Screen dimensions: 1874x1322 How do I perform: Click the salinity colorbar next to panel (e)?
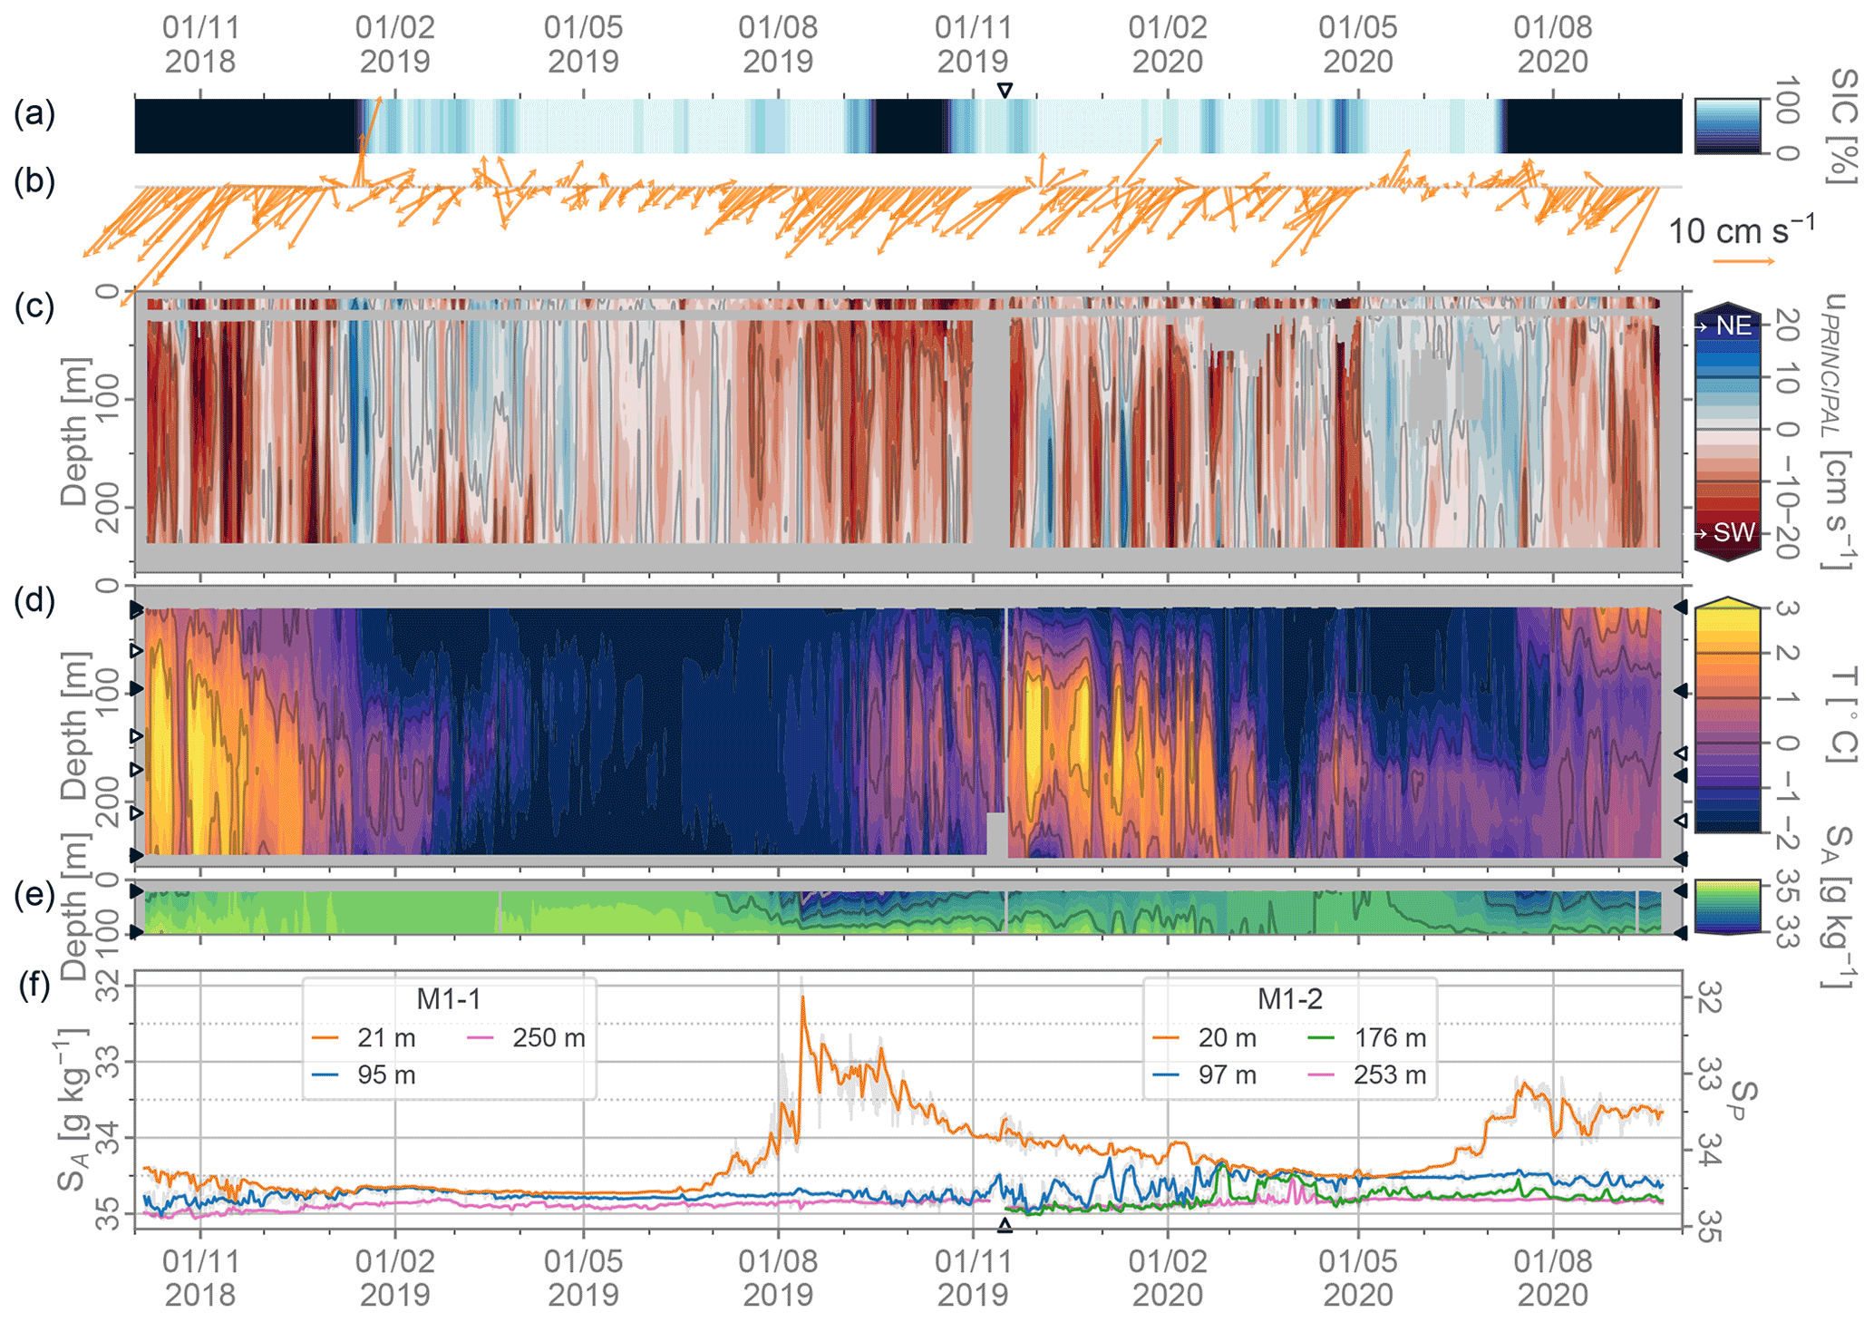tap(1727, 906)
